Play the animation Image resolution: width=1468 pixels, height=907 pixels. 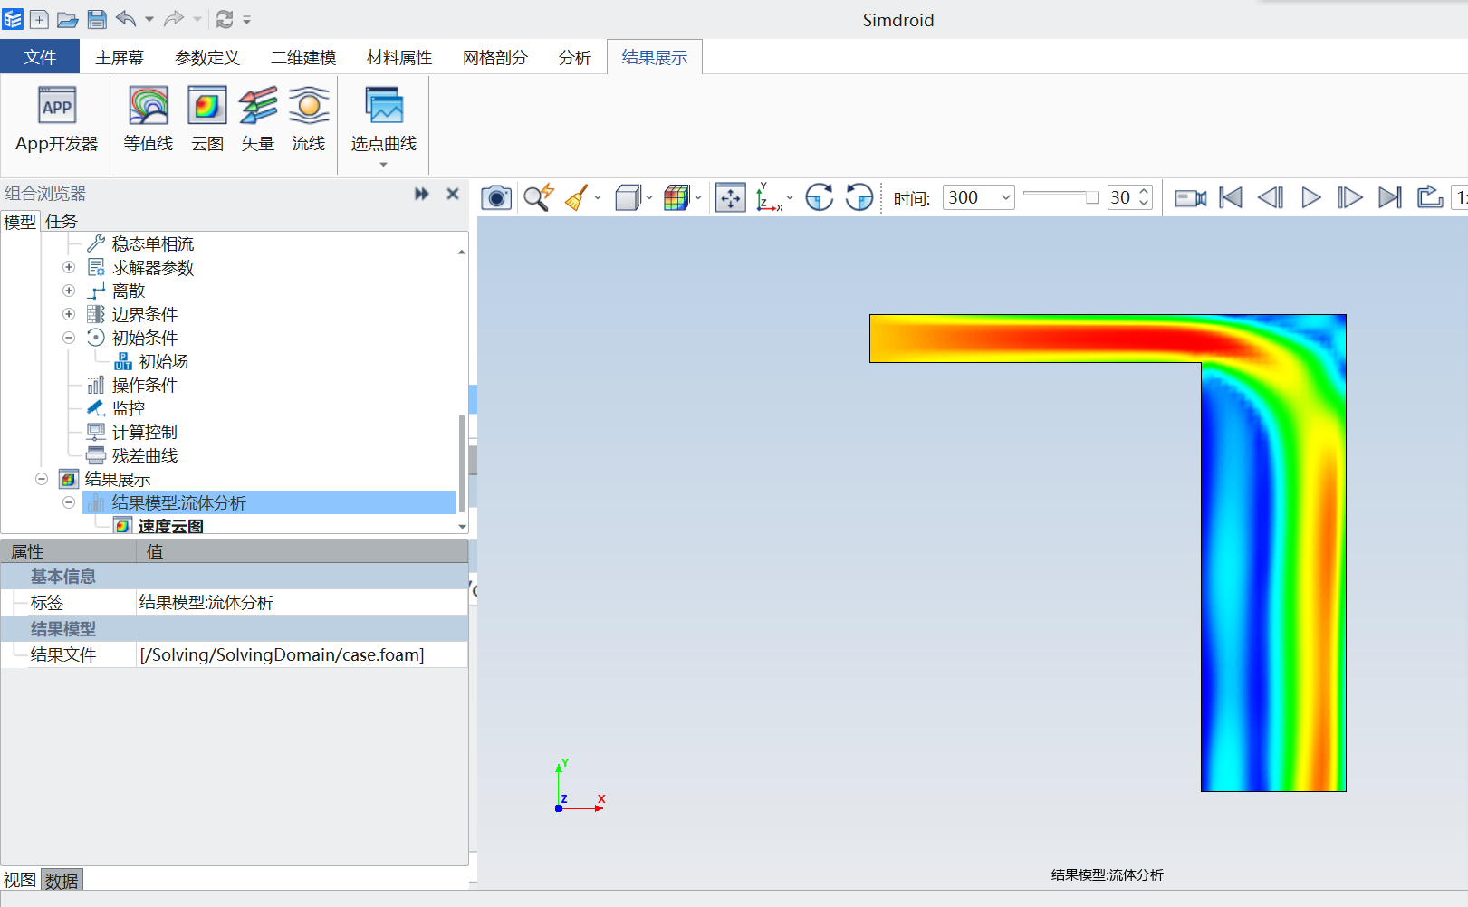pos(1310,197)
